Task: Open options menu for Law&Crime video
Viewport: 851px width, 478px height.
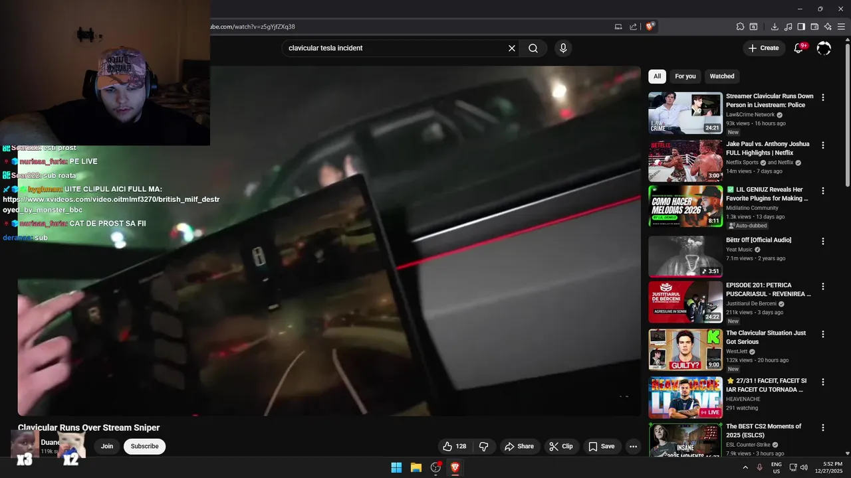Action: [x=823, y=97]
